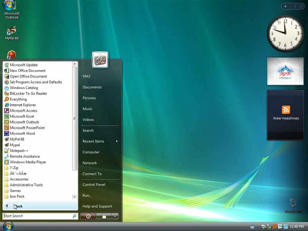This screenshot has width=308, height=231.
Task: Open Network from the Start menu
Action: coord(90,163)
